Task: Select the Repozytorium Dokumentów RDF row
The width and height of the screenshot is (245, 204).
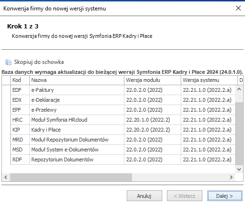Action: tap(123, 160)
